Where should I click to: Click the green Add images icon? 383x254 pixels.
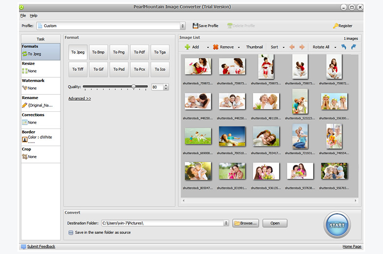(187, 47)
